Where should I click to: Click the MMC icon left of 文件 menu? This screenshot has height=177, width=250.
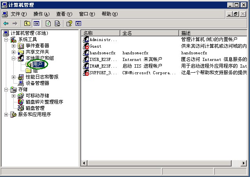click(5, 14)
